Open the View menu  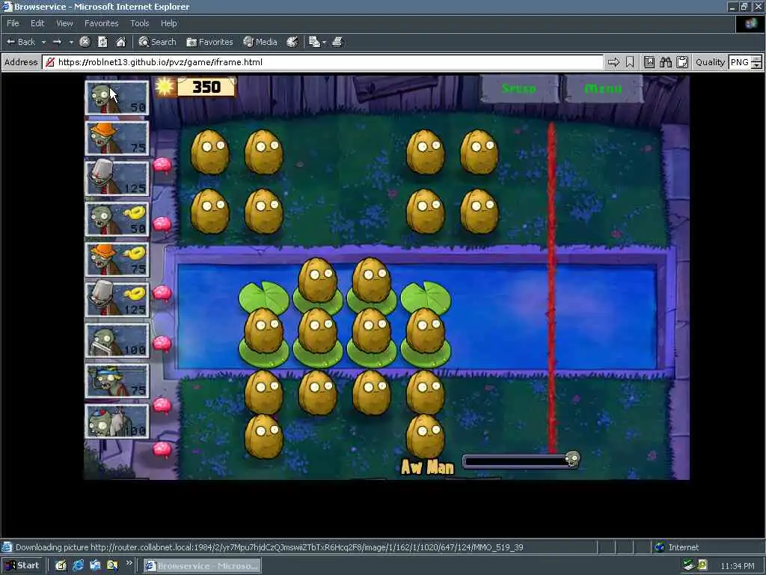pyautogui.click(x=64, y=23)
